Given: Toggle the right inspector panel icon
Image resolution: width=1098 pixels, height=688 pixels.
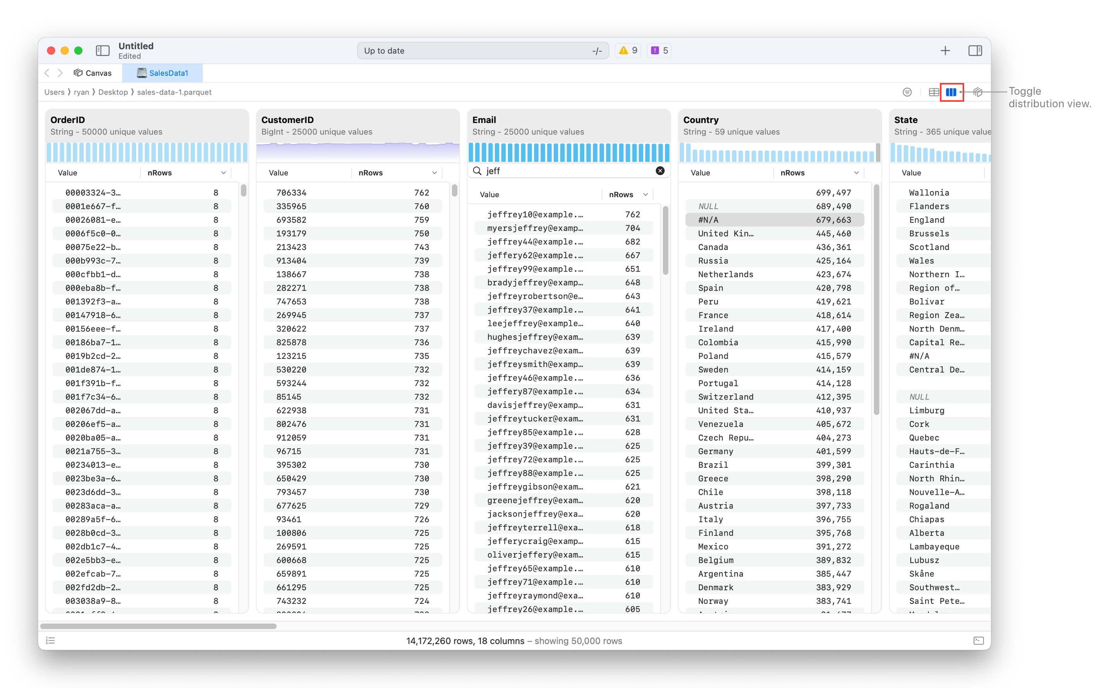Looking at the screenshot, I should pyautogui.click(x=975, y=50).
